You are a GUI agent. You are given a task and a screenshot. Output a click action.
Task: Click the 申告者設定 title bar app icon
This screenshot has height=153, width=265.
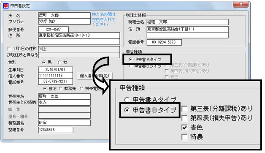pyautogui.click(x=6, y=6)
